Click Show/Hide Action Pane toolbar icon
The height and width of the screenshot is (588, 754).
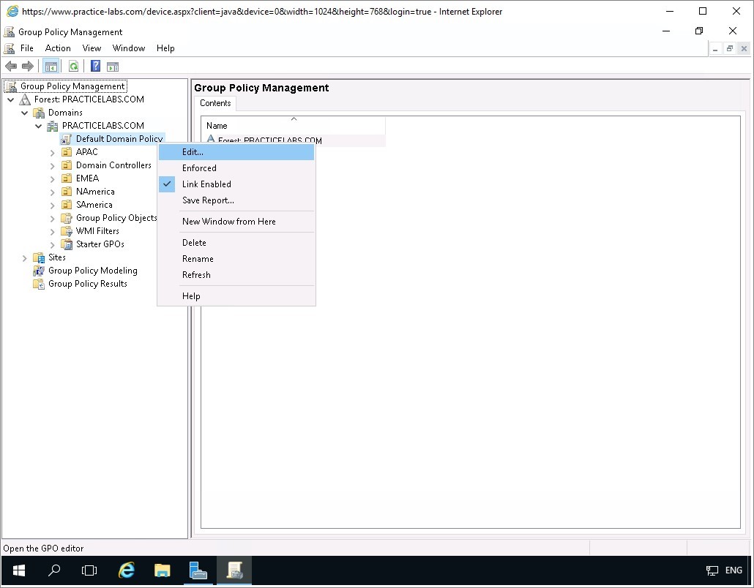[x=113, y=67]
